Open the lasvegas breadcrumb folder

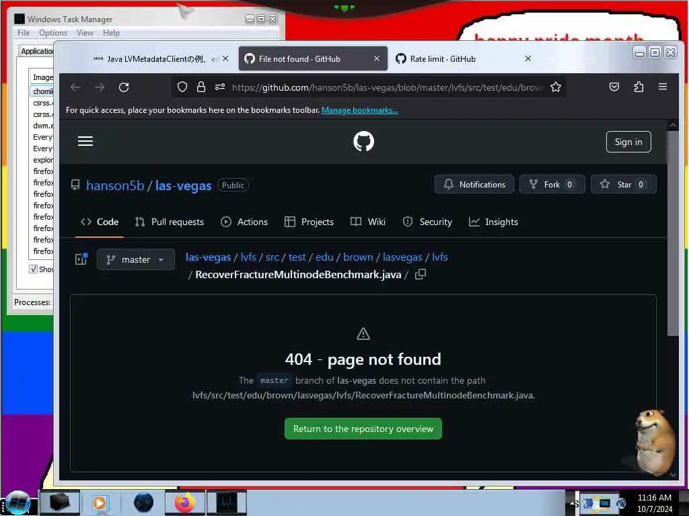coord(402,257)
